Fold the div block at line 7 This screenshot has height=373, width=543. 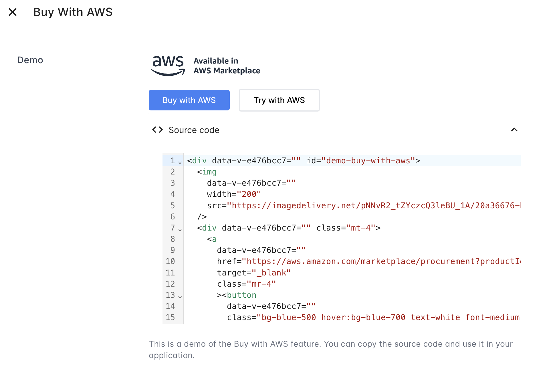pos(180,230)
